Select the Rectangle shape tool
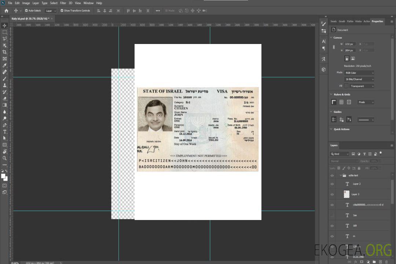 4,145
